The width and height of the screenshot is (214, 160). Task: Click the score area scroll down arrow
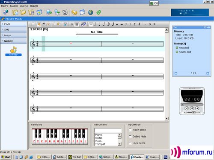166,119
